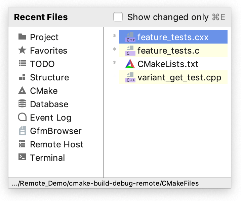Image resolution: width=243 pixels, height=201 pixels.
Task: Click the Favorites star icon
Action: [22, 50]
